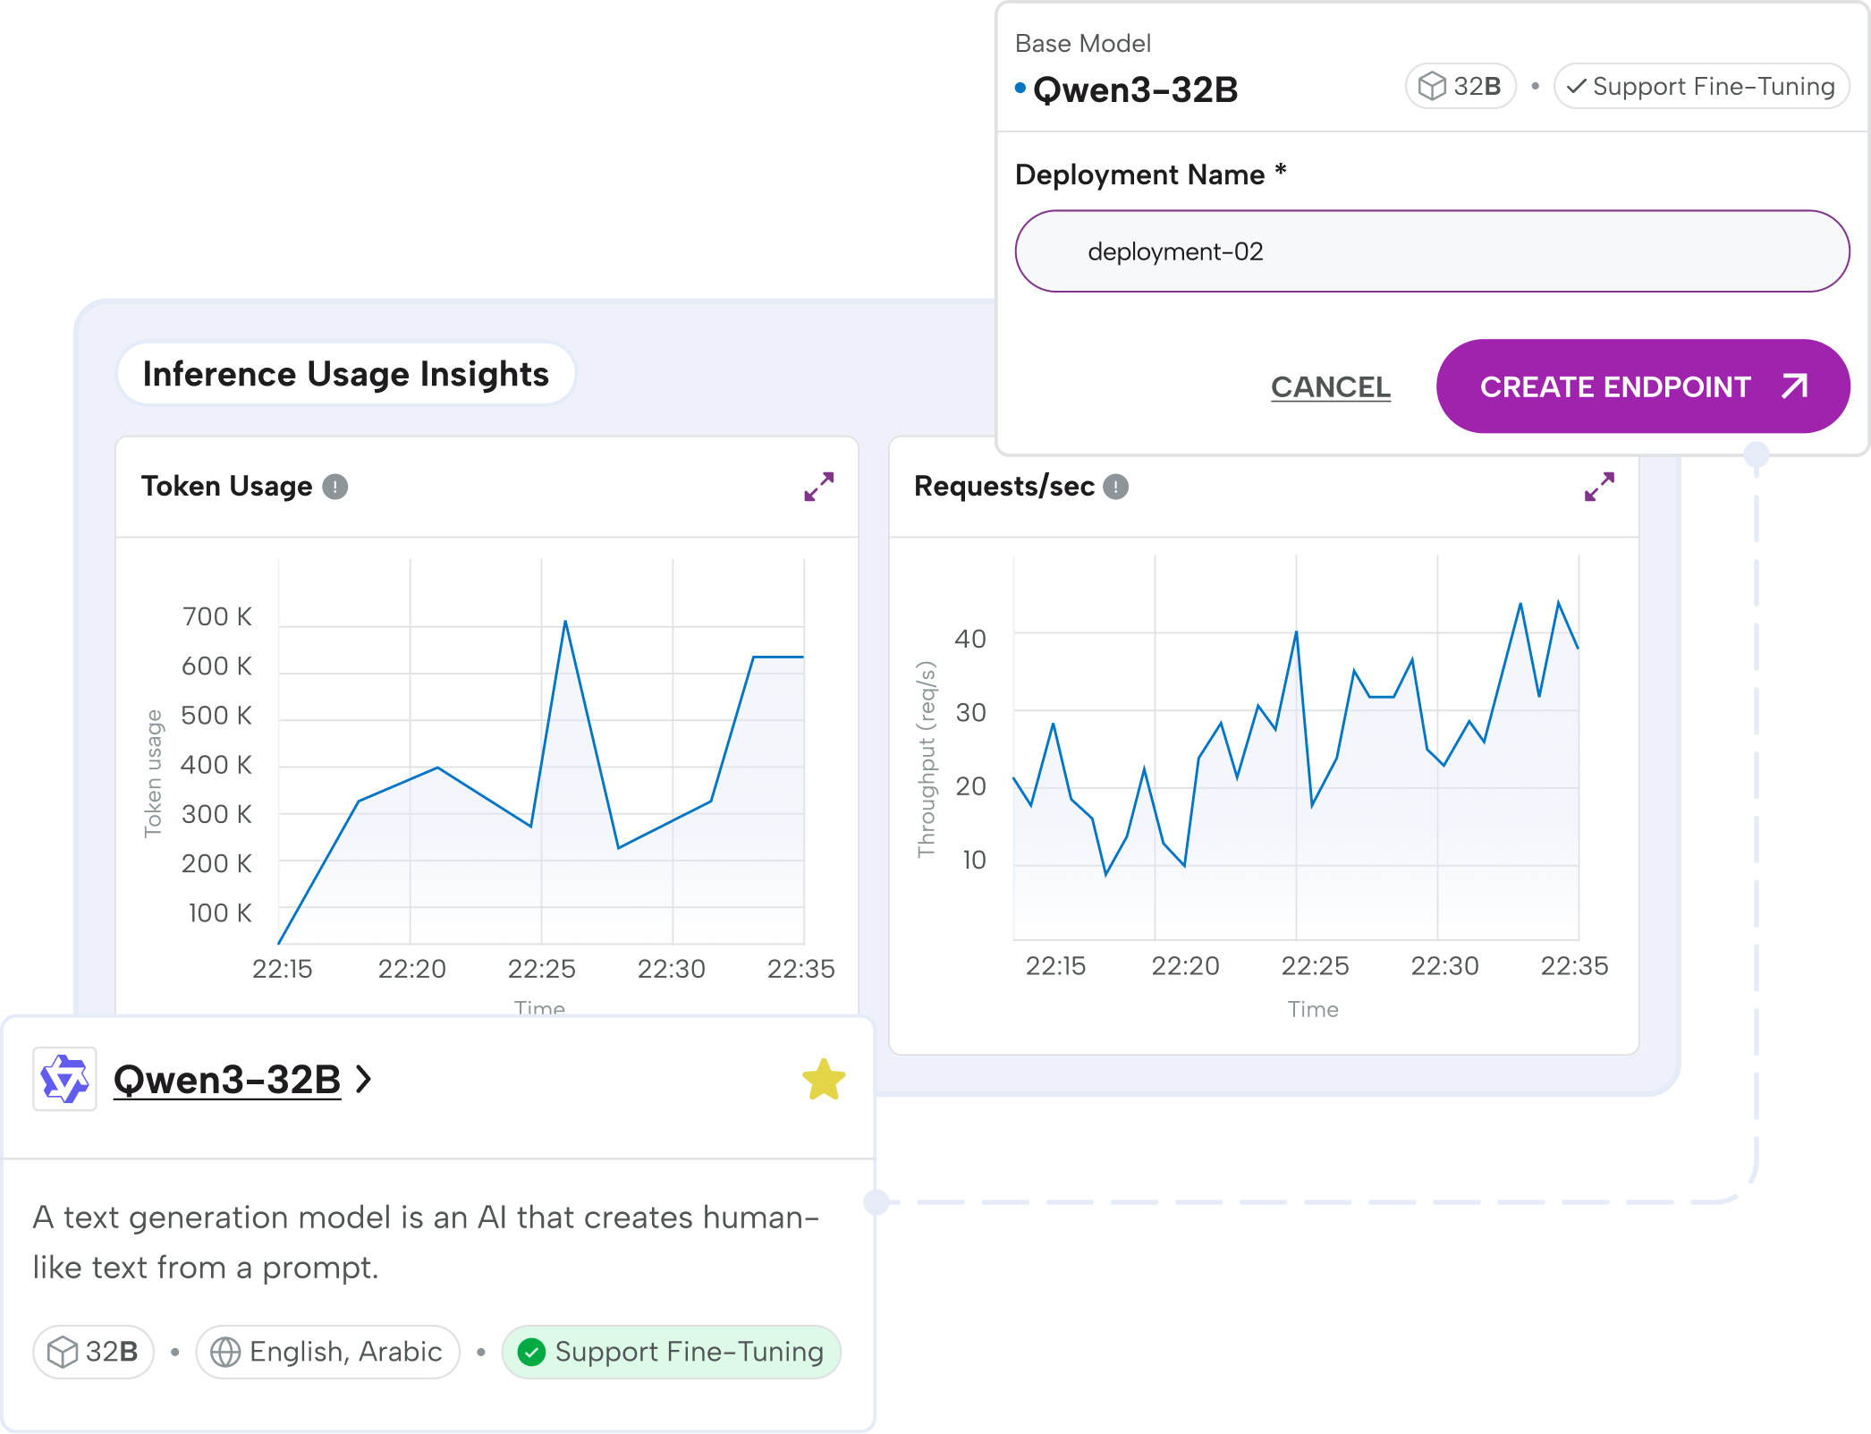Click the 22:25 label under Token Usage chart
The image size is (1871, 1434).
coord(541,969)
